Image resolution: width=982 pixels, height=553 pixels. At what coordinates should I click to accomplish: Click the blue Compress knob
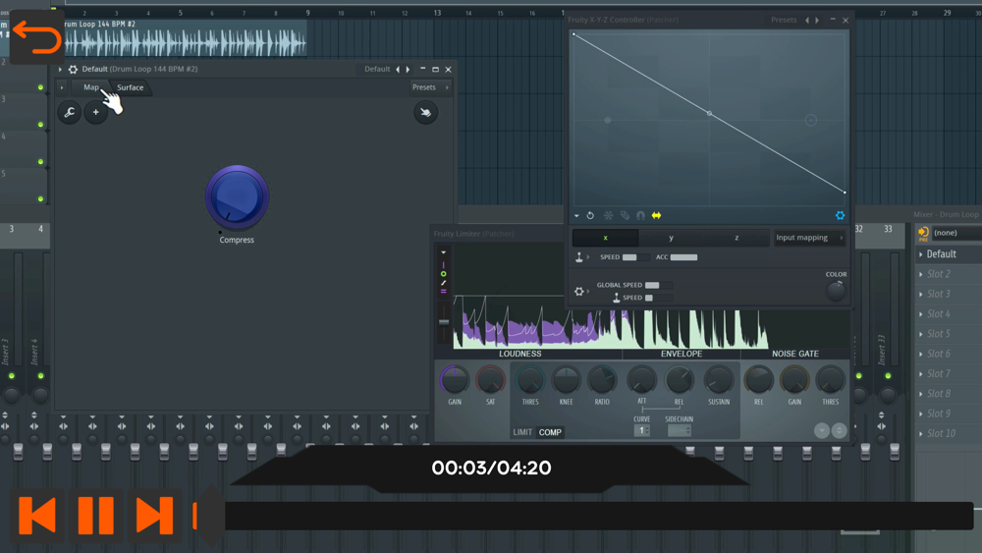pyautogui.click(x=237, y=197)
